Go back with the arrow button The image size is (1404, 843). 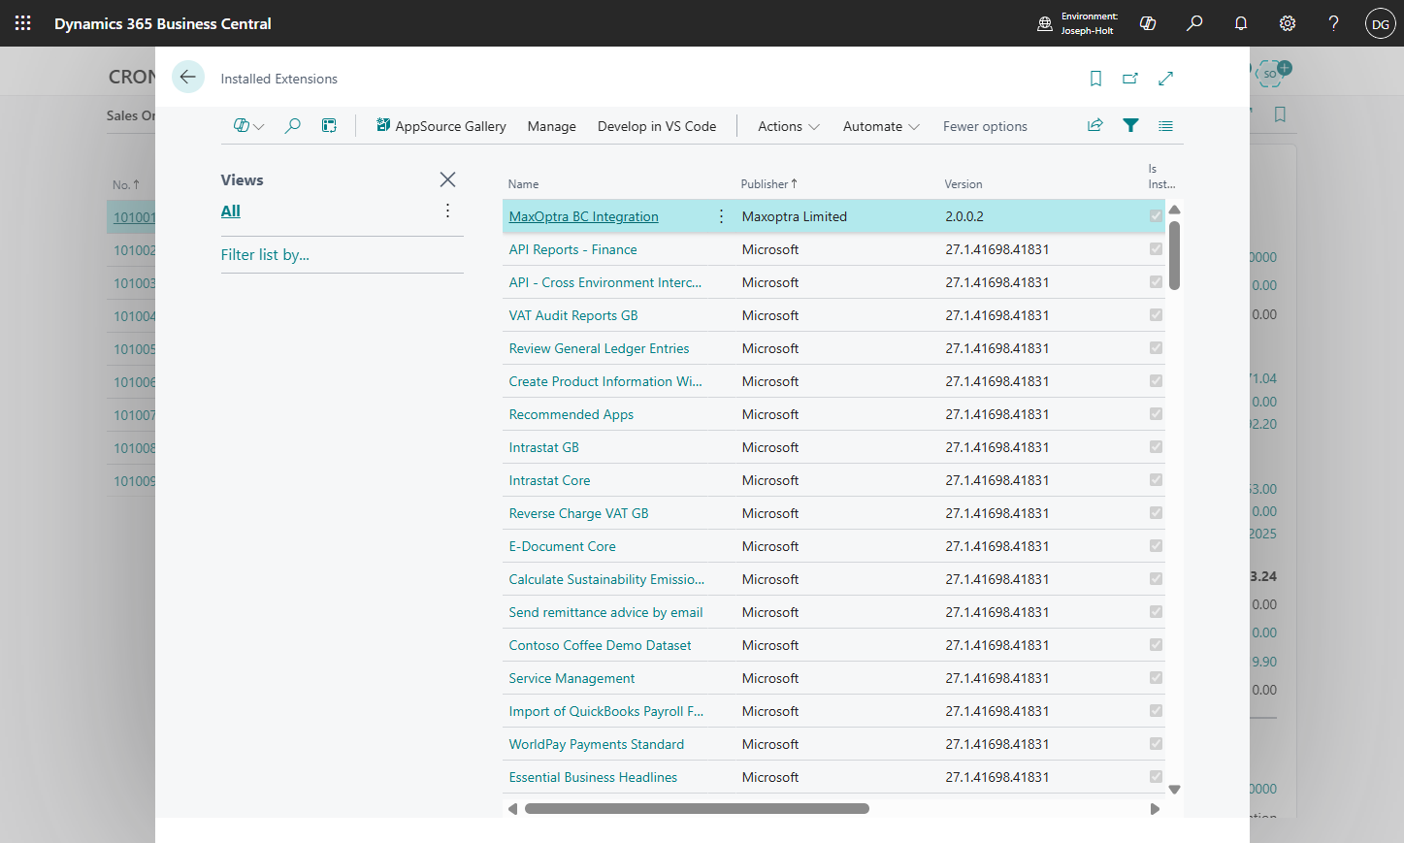pos(188,77)
